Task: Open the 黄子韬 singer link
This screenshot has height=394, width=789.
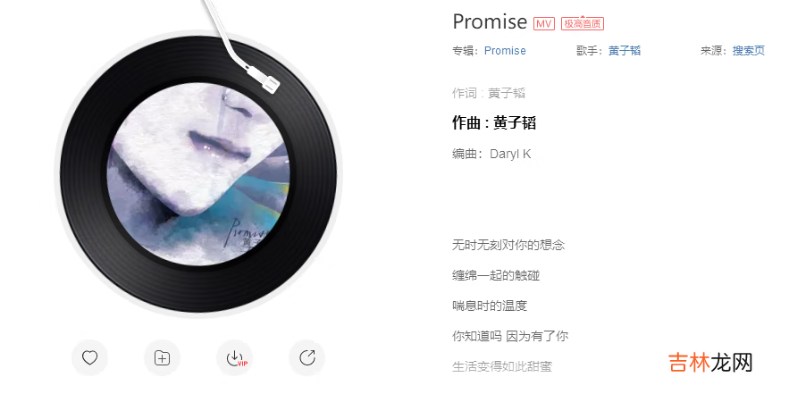Action: point(625,51)
